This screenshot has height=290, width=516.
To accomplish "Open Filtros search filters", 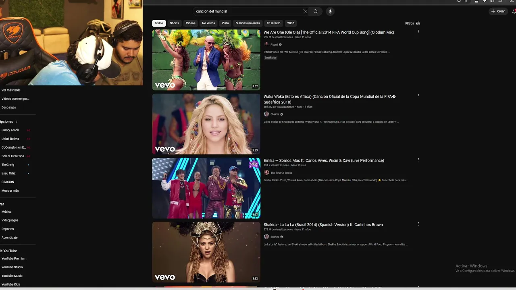I will point(412,23).
